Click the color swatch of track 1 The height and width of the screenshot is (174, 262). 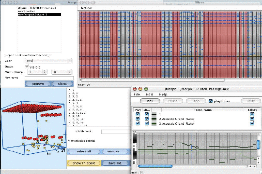pos(154,114)
